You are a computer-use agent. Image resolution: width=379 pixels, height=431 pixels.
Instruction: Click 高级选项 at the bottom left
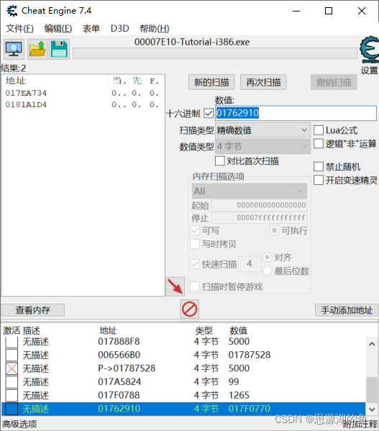pos(19,424)
